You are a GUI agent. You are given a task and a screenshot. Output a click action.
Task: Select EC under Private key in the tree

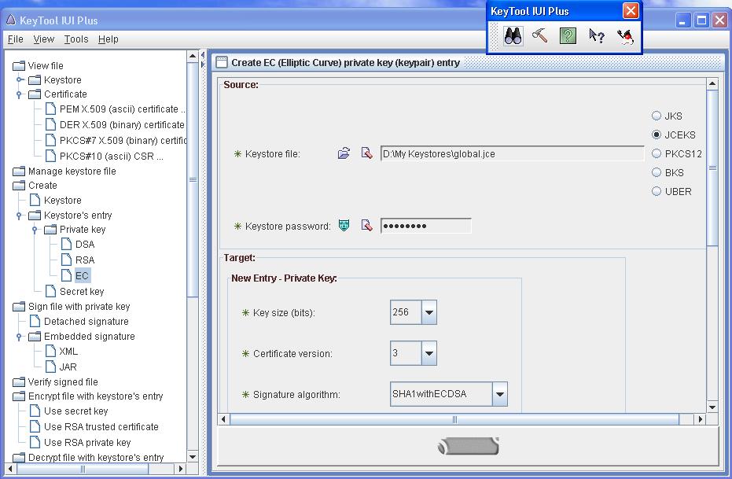click(83, 275)
